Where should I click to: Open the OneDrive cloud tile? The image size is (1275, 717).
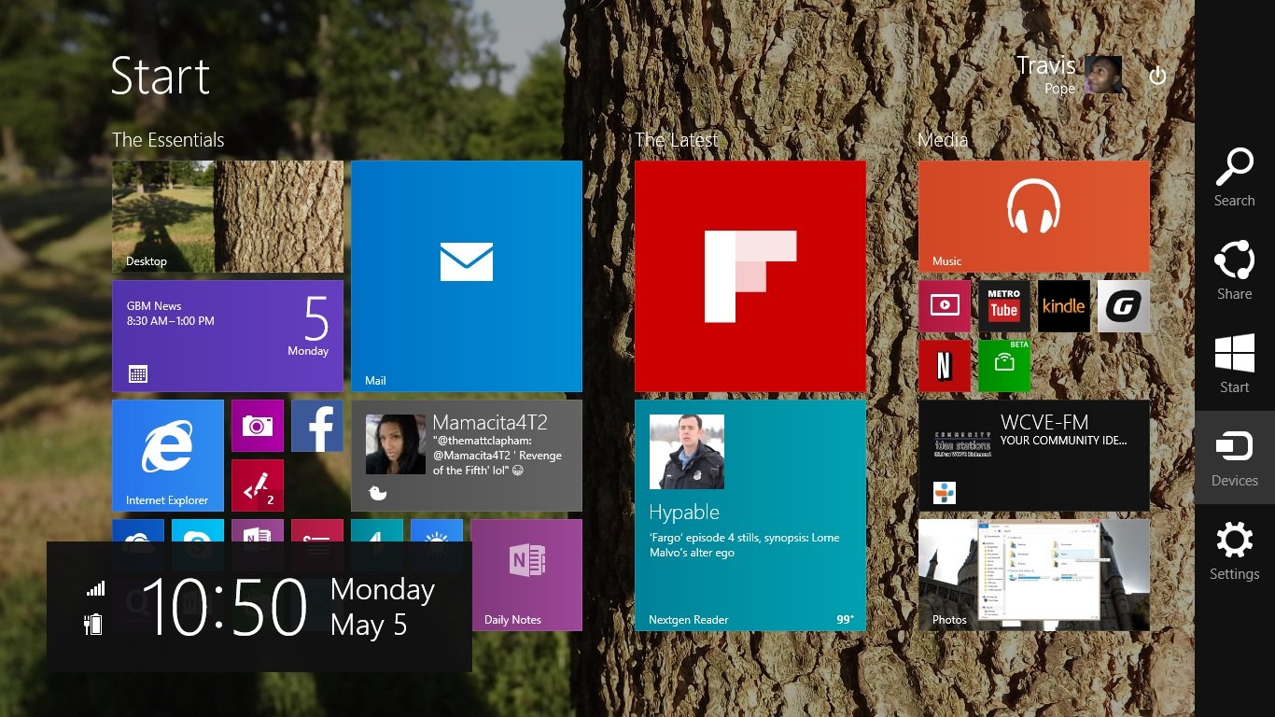click(138, 530)
